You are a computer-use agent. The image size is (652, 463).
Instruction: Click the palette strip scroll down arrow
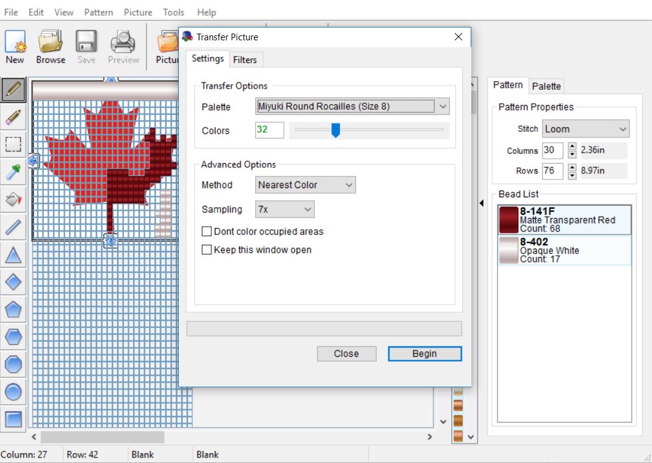[x=470, y=437]
